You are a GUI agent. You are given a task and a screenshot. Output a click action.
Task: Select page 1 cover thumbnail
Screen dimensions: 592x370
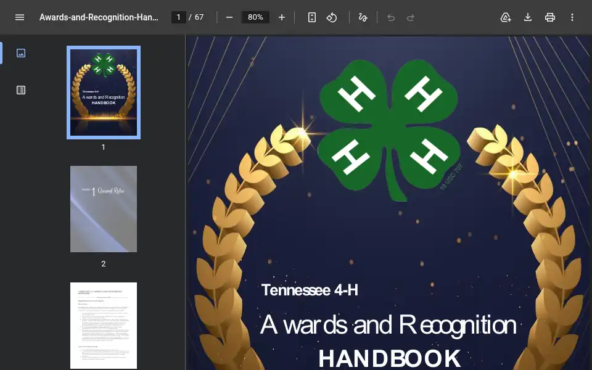coord(104,92)
